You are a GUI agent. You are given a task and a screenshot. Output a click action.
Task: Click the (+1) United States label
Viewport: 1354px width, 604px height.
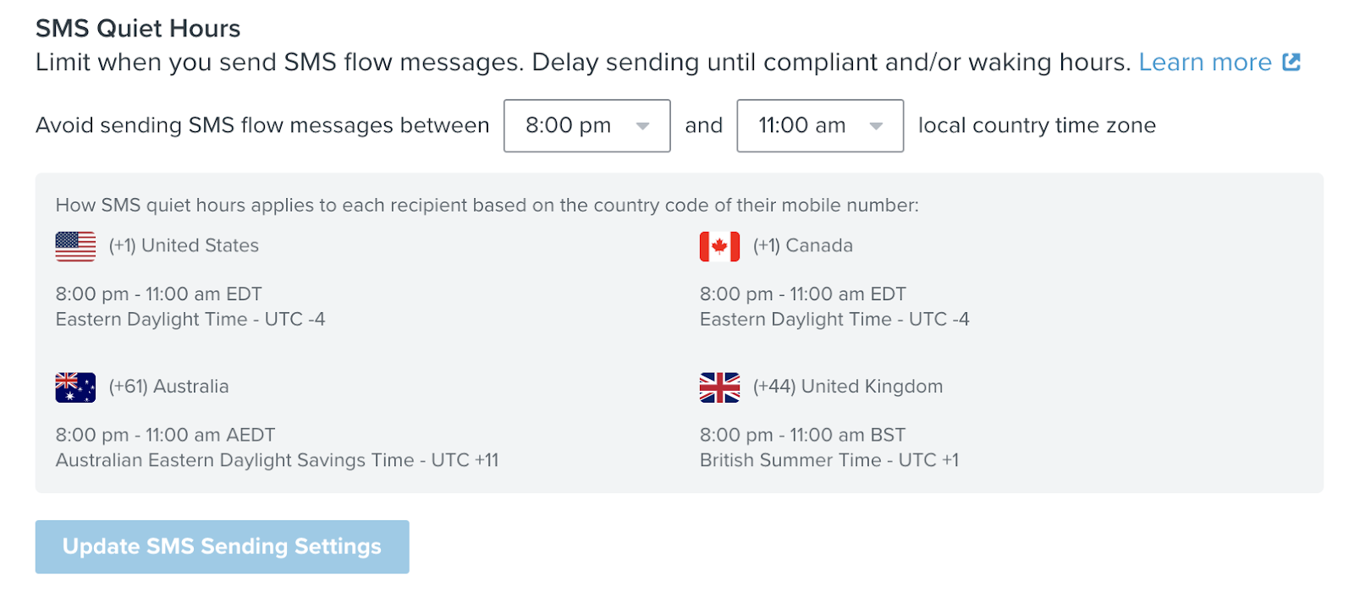(184, 245)
